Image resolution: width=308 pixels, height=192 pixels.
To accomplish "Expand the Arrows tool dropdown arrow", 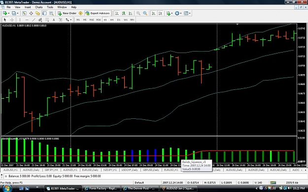I will [x=70, y=20].
